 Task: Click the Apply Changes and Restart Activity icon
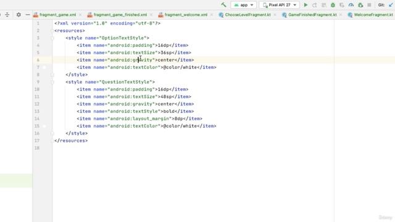[315, 5]
